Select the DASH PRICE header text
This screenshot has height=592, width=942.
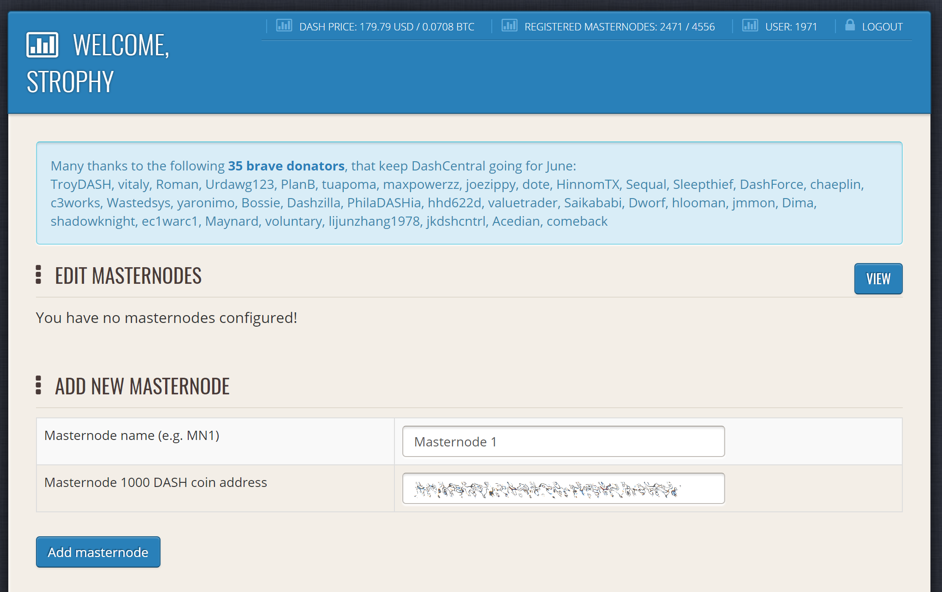tap(387, 27)
